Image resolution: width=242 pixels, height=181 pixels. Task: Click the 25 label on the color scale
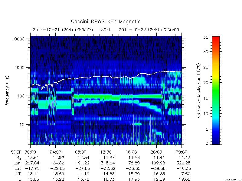pos(206,67)
